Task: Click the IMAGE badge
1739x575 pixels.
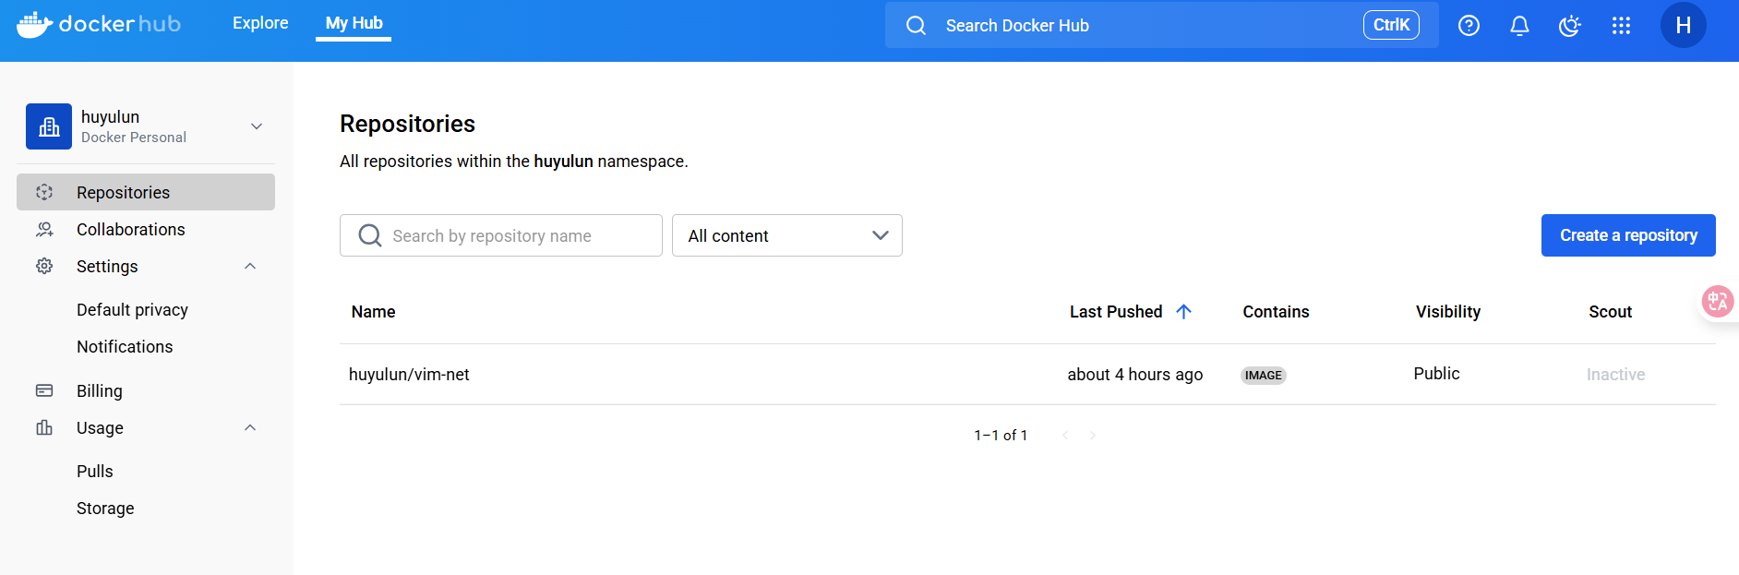Action: coord(1263,375)
